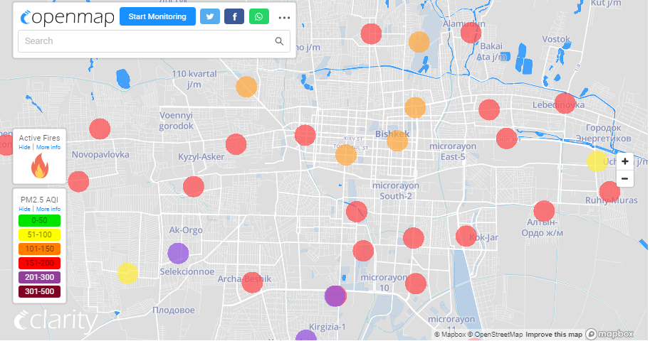Click the Facebook share icon

pyautogui.click(x=234, y=17)
